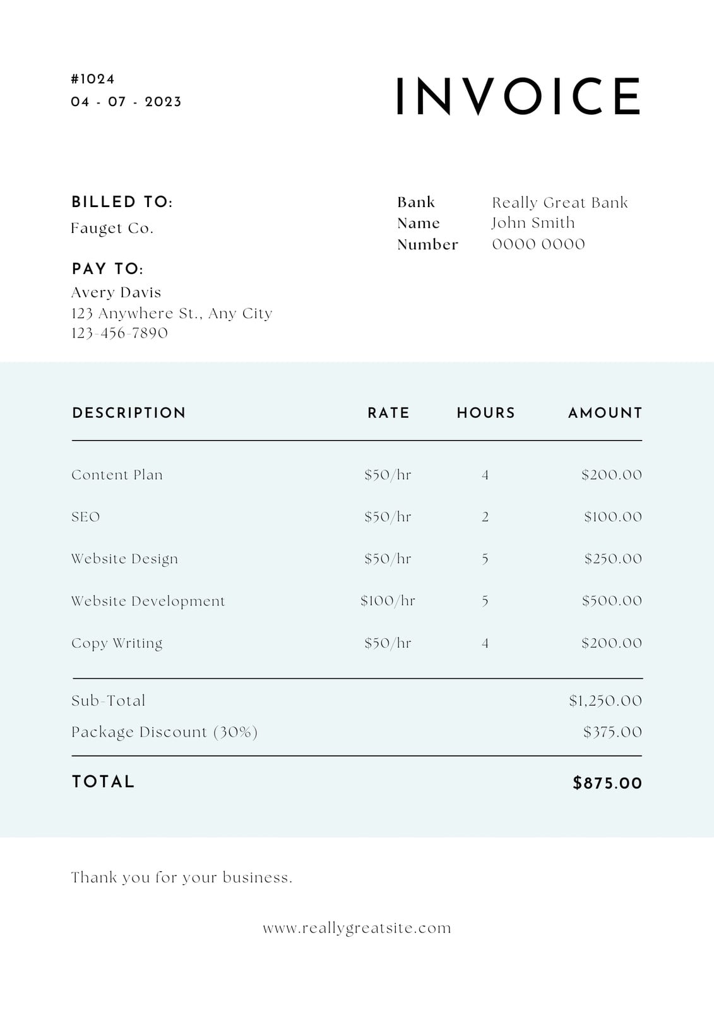Click the DESCRIPTION column header
This screenshot has height=1010, width=714.
pyautogui.click(x=129, y=413)
